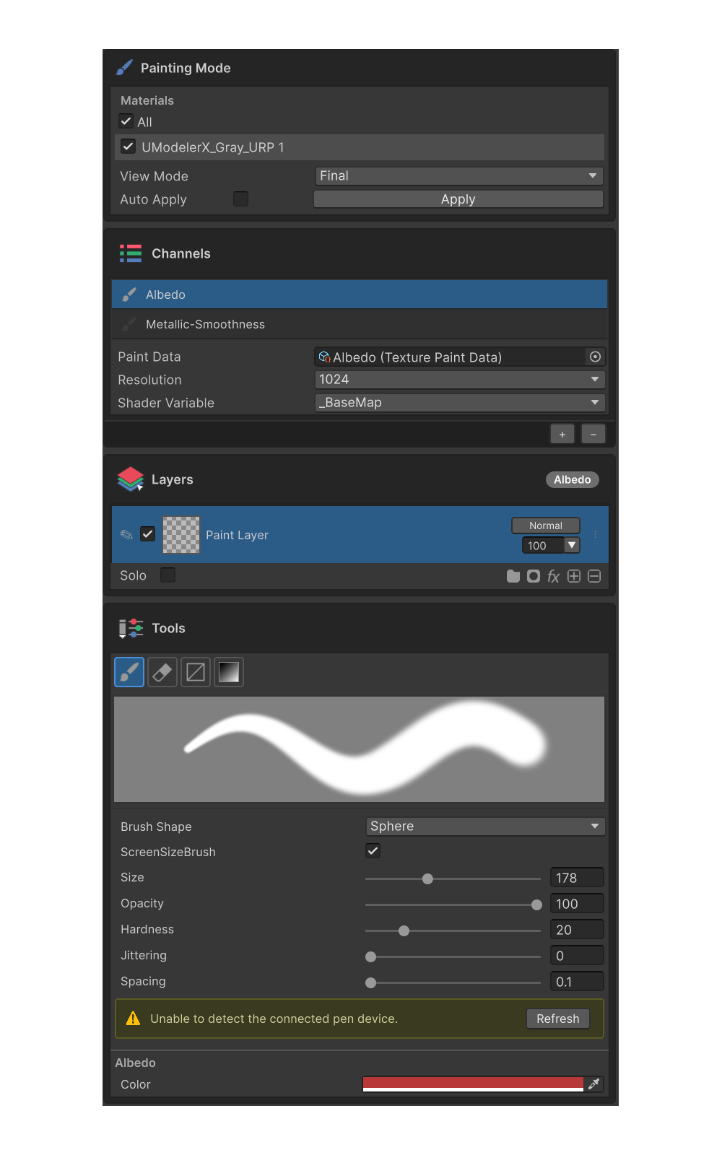Add a new channel with plus button
Image resolution: width=722 pixels, height=1155 pixels.
(562, 434)
